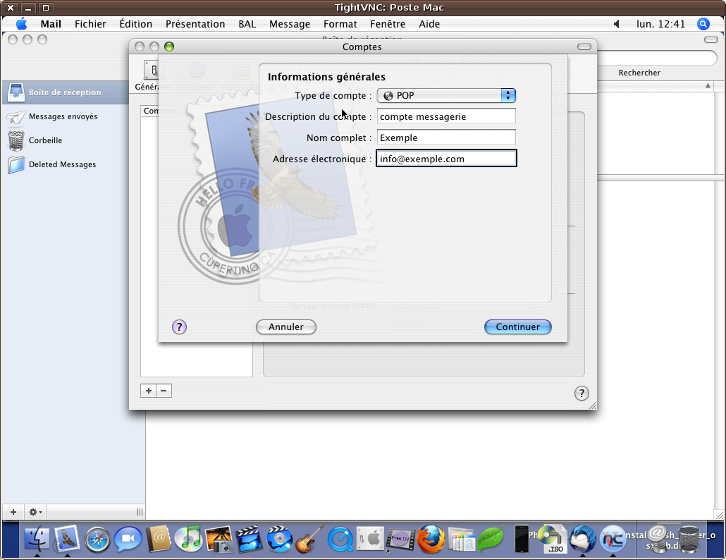726x560 pixels.
Task: Remove account with the minus button
Action: 164,391
